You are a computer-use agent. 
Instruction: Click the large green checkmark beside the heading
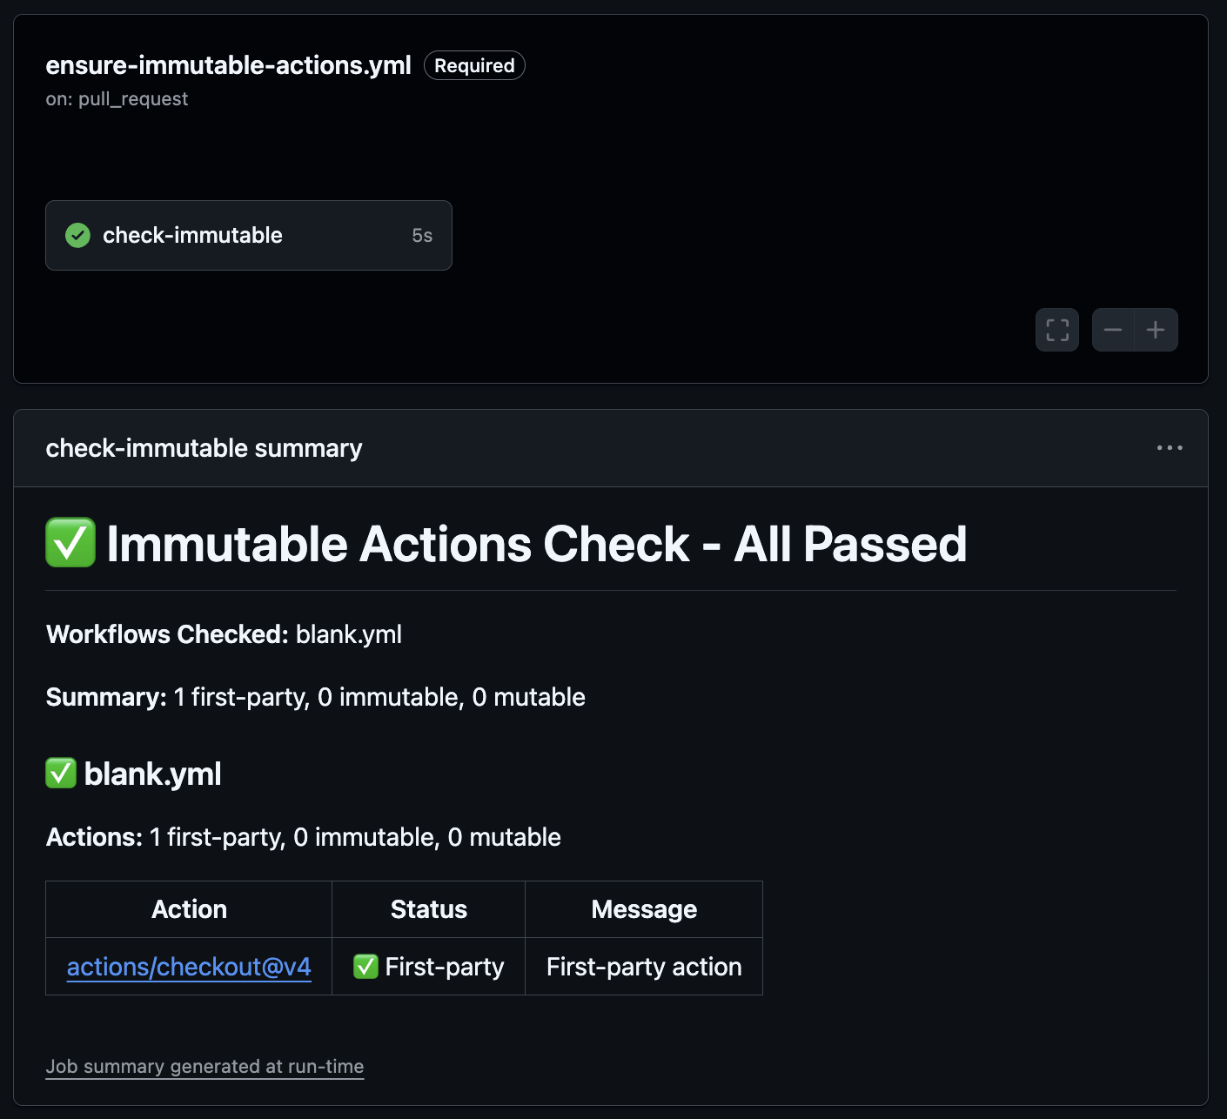70,543
